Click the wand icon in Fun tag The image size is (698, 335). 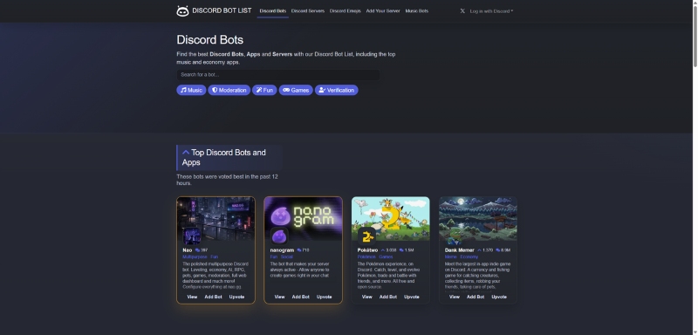click(259, 91)
